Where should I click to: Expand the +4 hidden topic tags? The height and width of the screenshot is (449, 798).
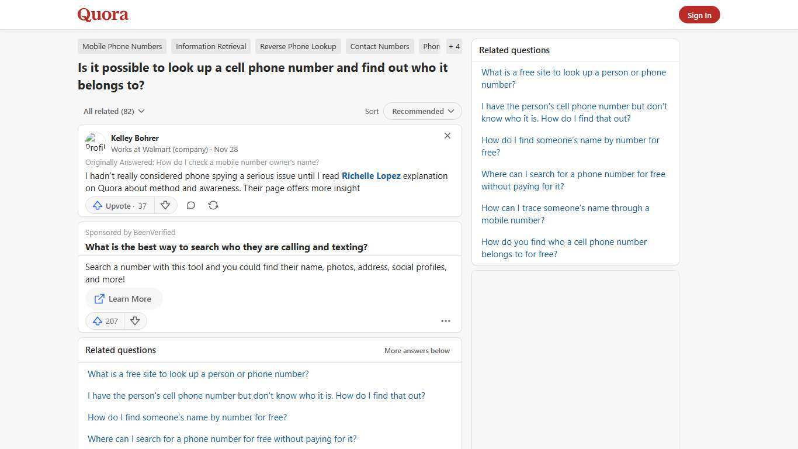[454, 46]
